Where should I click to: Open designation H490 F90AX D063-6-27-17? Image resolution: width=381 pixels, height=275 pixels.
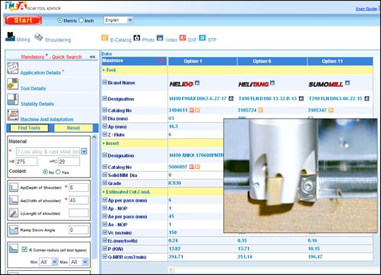coord(198,99)
